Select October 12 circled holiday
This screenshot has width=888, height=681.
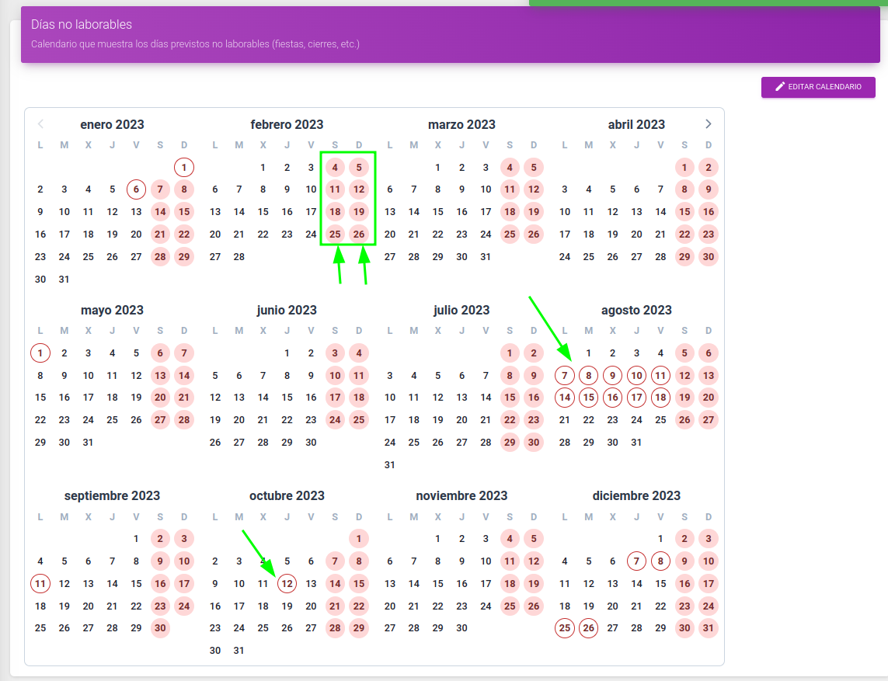[287, 584]
